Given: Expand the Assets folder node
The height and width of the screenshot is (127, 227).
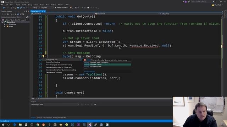Looking at the screenshot, I should click(5, 26).
